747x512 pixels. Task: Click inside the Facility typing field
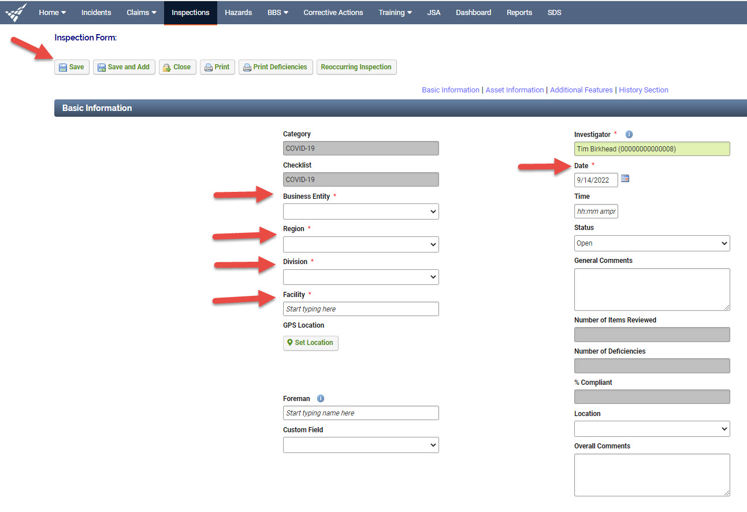(361, 309)
